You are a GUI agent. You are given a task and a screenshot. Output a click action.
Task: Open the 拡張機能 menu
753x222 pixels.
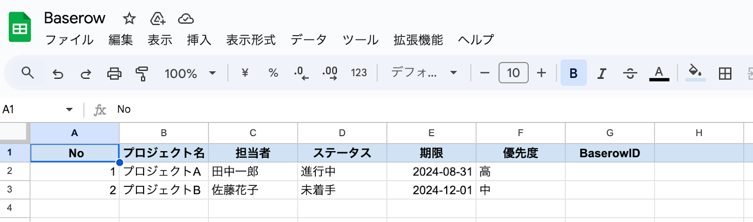[x=418, y=40]
